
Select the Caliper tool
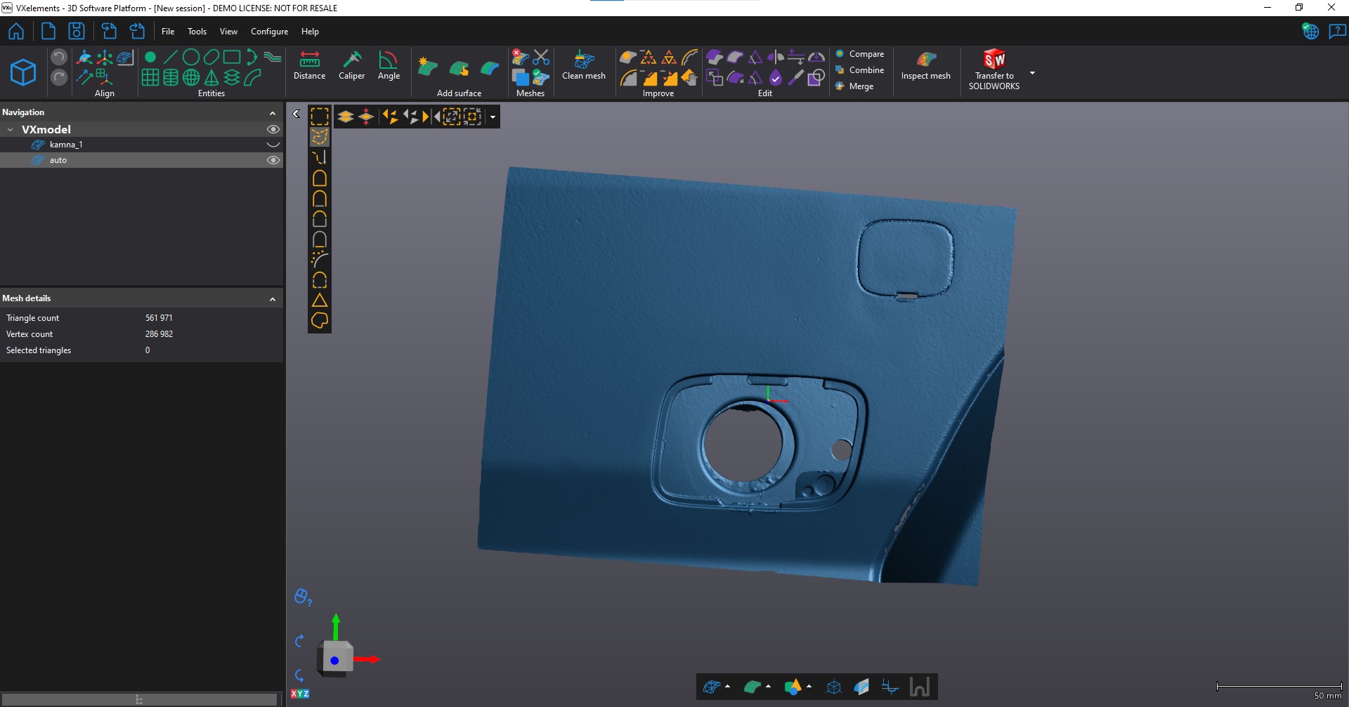click(x=351, y=65)
